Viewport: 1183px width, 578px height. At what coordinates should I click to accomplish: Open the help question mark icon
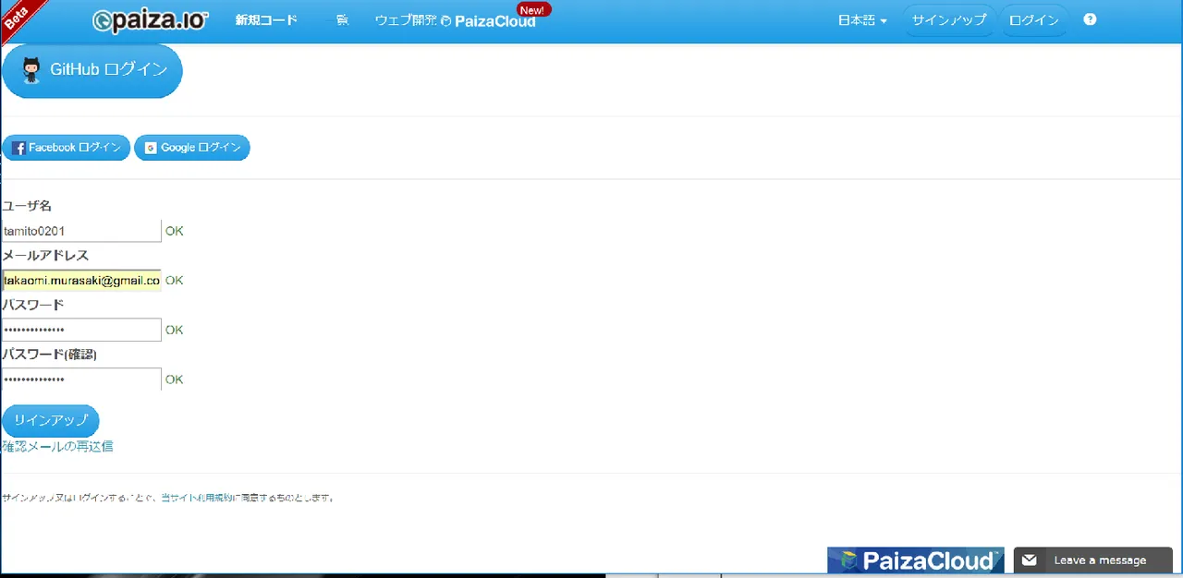[1090, 19]
